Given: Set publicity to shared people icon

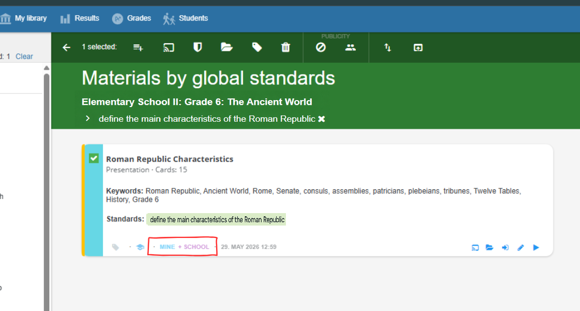Looking at the screenshot, I should click(350, 47).
